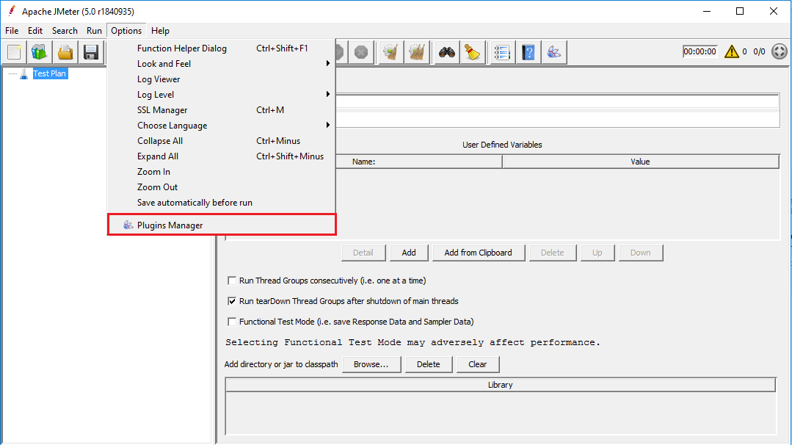Choose Zoom In menu item
The image size is (792, 445).
tap(222, 172)
